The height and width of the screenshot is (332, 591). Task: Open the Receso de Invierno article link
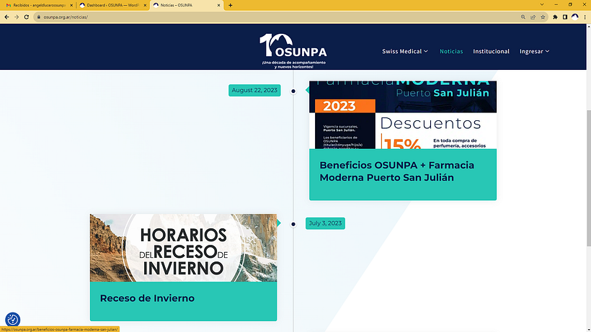tap(147, 298)
